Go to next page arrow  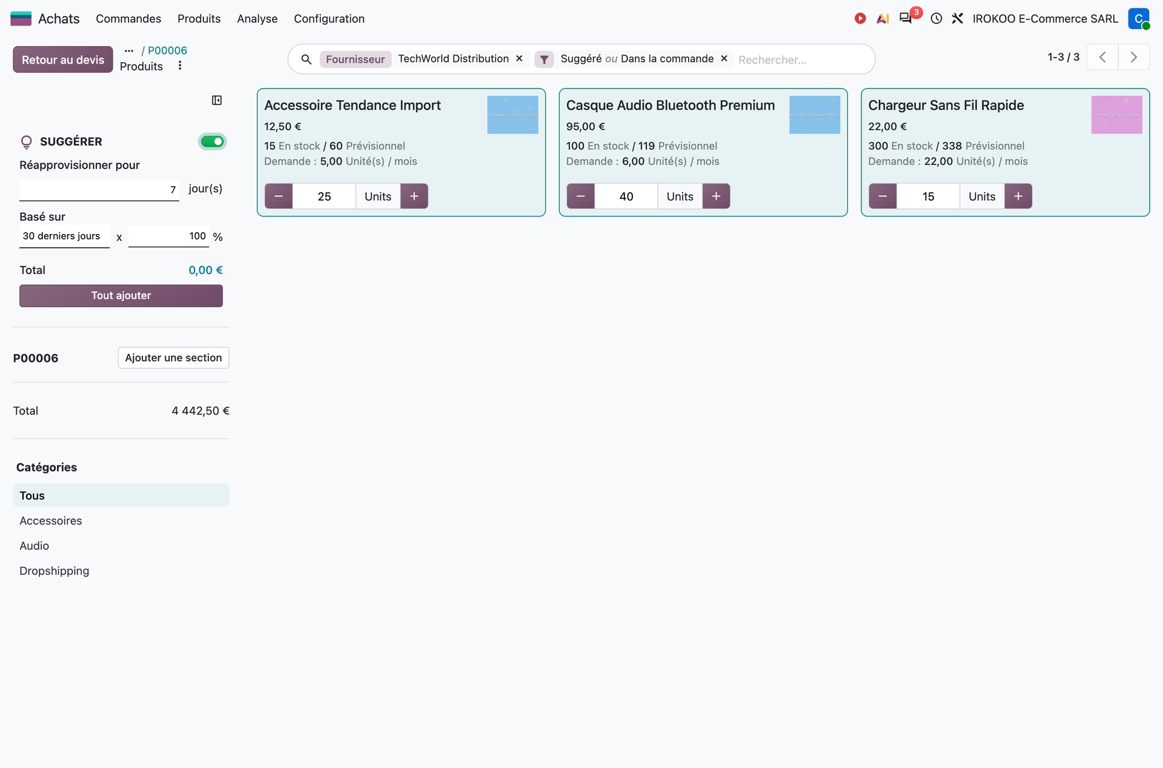point(1134,57)
